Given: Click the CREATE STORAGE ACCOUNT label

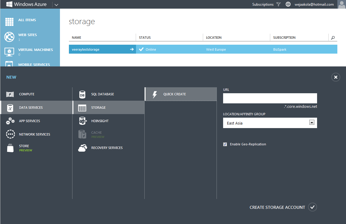Looking at the screenshot, I should pos(277,207).
